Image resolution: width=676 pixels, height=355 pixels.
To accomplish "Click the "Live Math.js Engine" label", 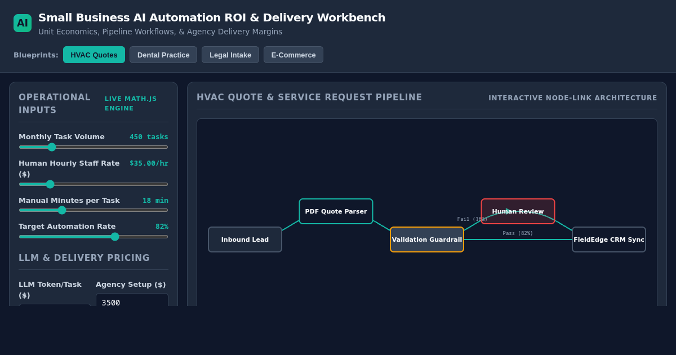I will point(131,104).
